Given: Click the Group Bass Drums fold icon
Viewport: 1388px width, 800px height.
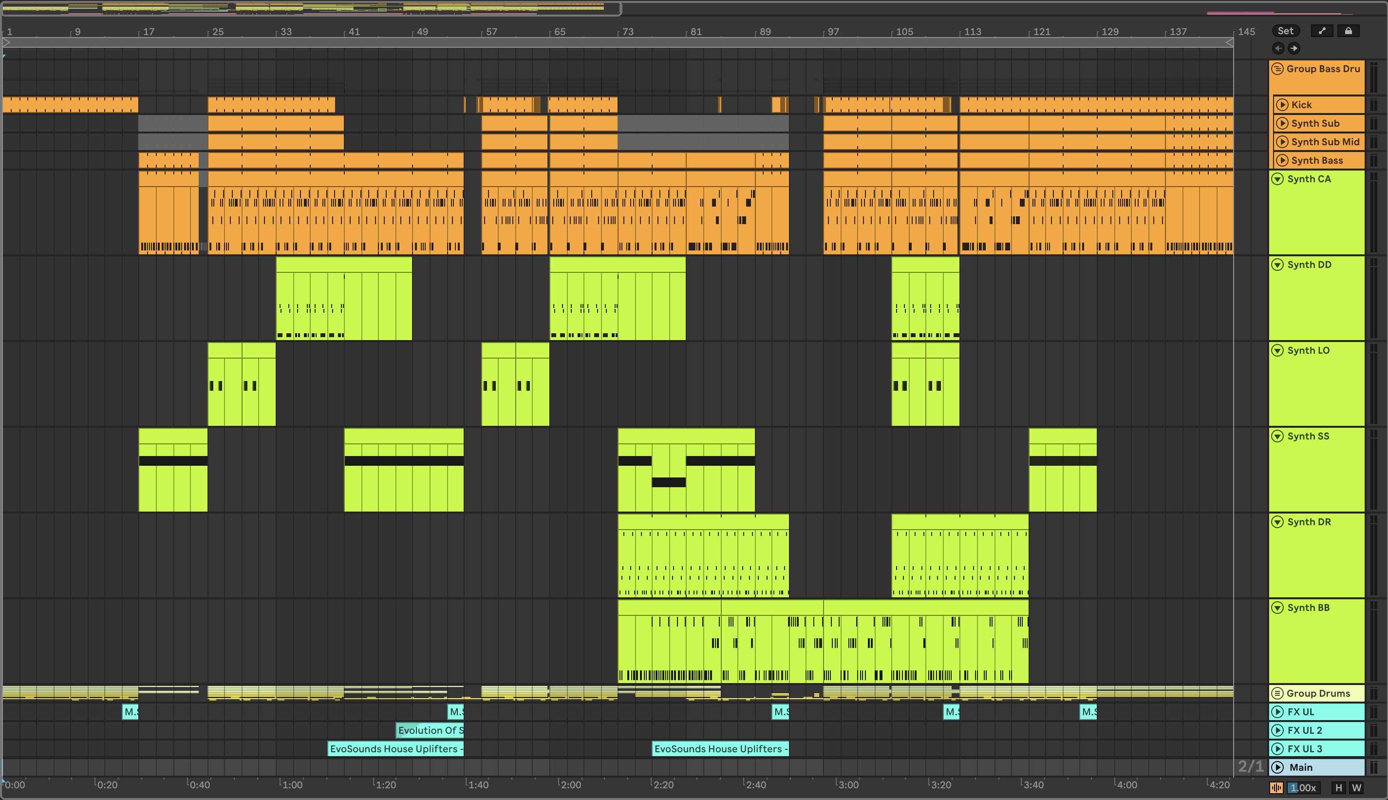Looking at the screenshot, I should [x=1277, y=69].
